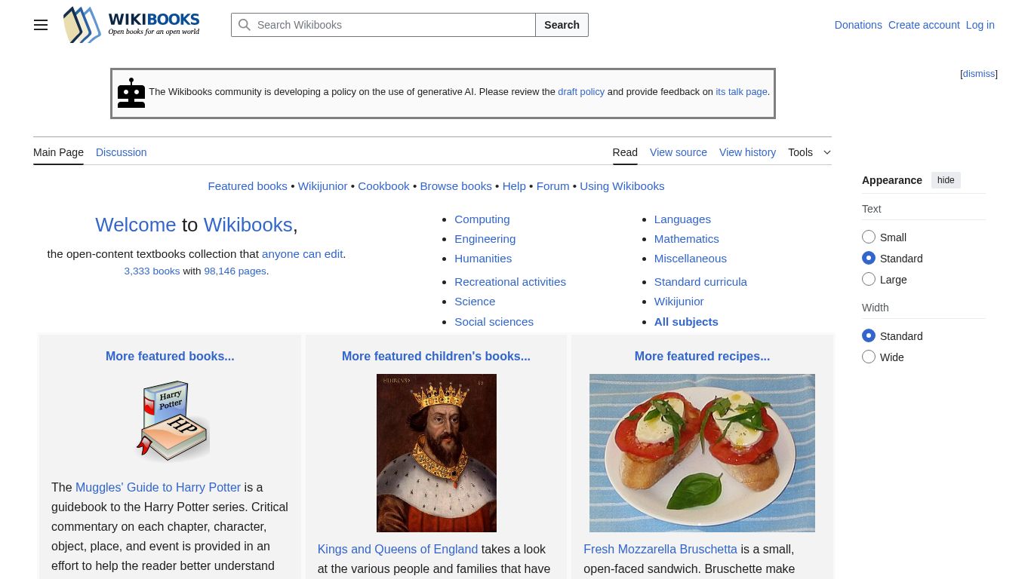Screen dimensions: 1031x579
Task: Click the Harry Potter book icon
Action: (173, 421)
